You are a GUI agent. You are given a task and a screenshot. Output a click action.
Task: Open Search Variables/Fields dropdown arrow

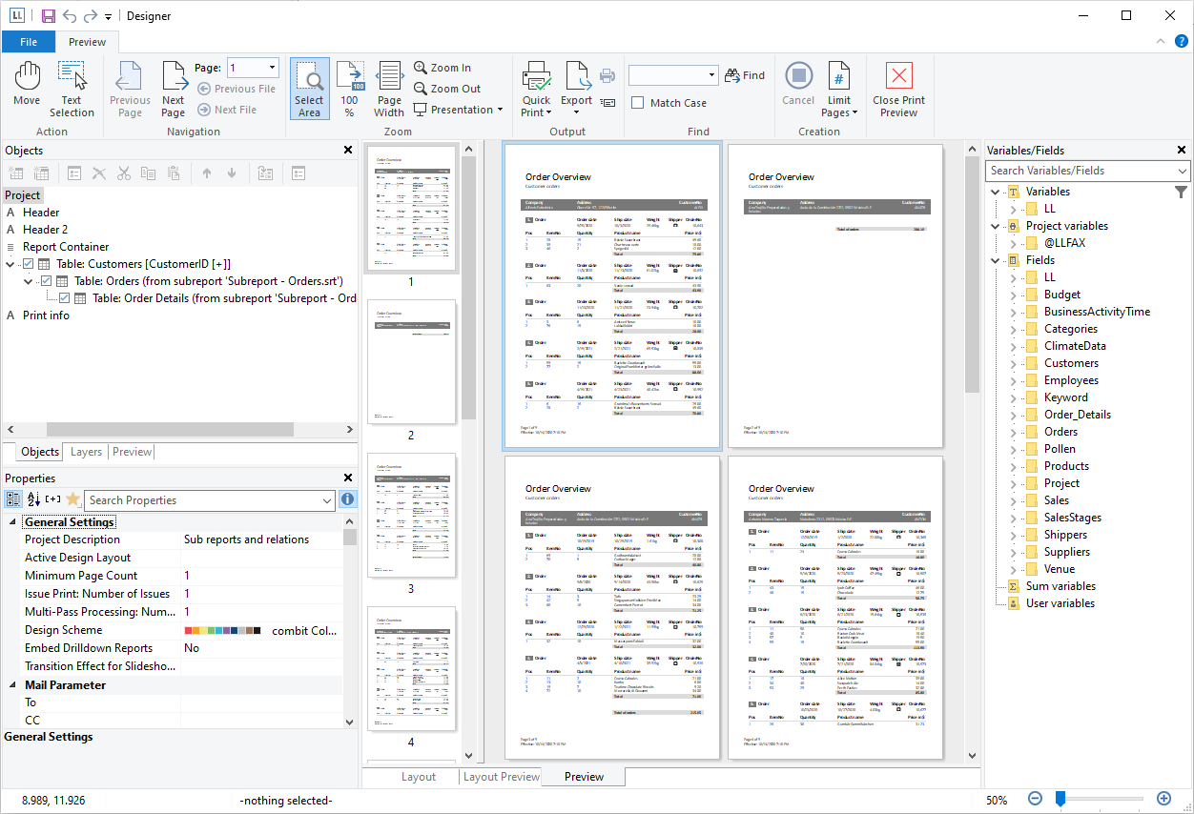tap(1183, 171)
